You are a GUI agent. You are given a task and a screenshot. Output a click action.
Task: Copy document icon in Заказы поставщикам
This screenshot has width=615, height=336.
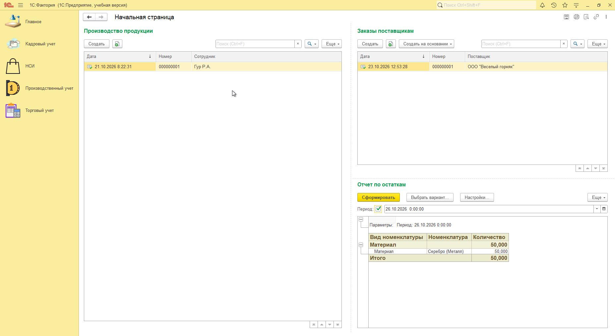click(391, 44)
